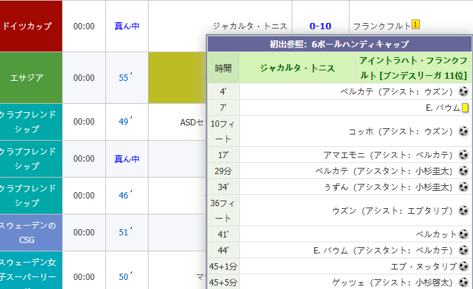Select the スウェーデンのCSG league cell
This screenshot has height=289, width=473.
click(31, 233)
